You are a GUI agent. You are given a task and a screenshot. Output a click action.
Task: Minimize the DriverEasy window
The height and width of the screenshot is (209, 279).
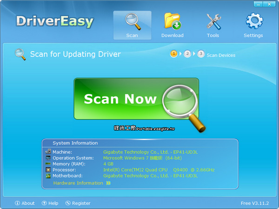click(258, 4)
